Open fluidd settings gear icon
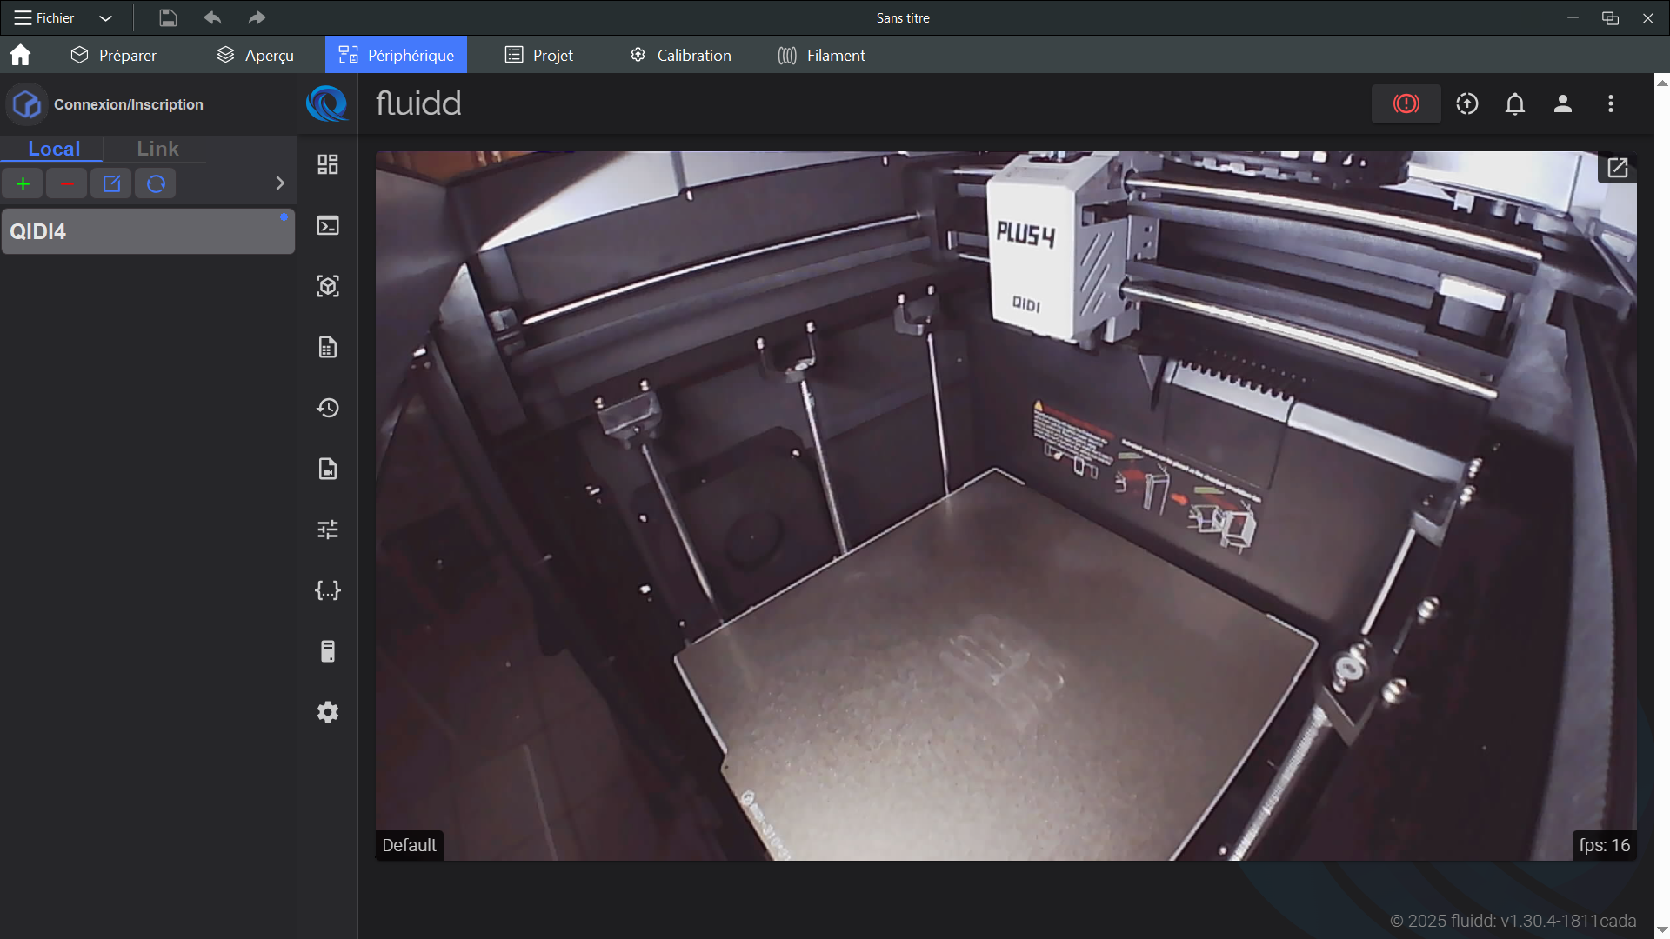The height and width of the screenshot is (939, 1670). point(328,712)
